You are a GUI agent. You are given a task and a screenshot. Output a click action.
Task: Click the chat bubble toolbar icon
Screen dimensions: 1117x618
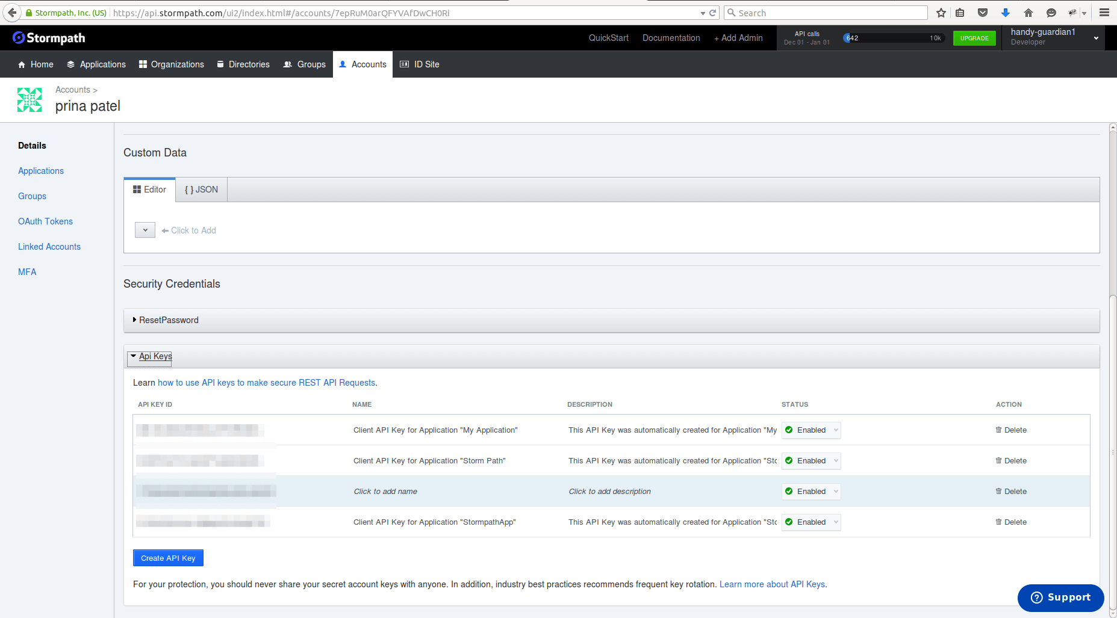coord(1051,13)
